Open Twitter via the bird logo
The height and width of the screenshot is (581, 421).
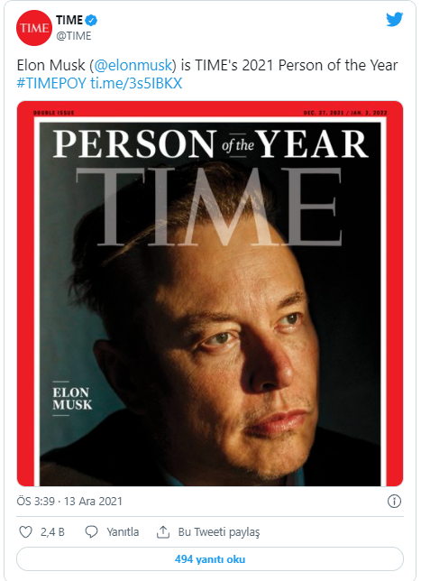(394, 20)
